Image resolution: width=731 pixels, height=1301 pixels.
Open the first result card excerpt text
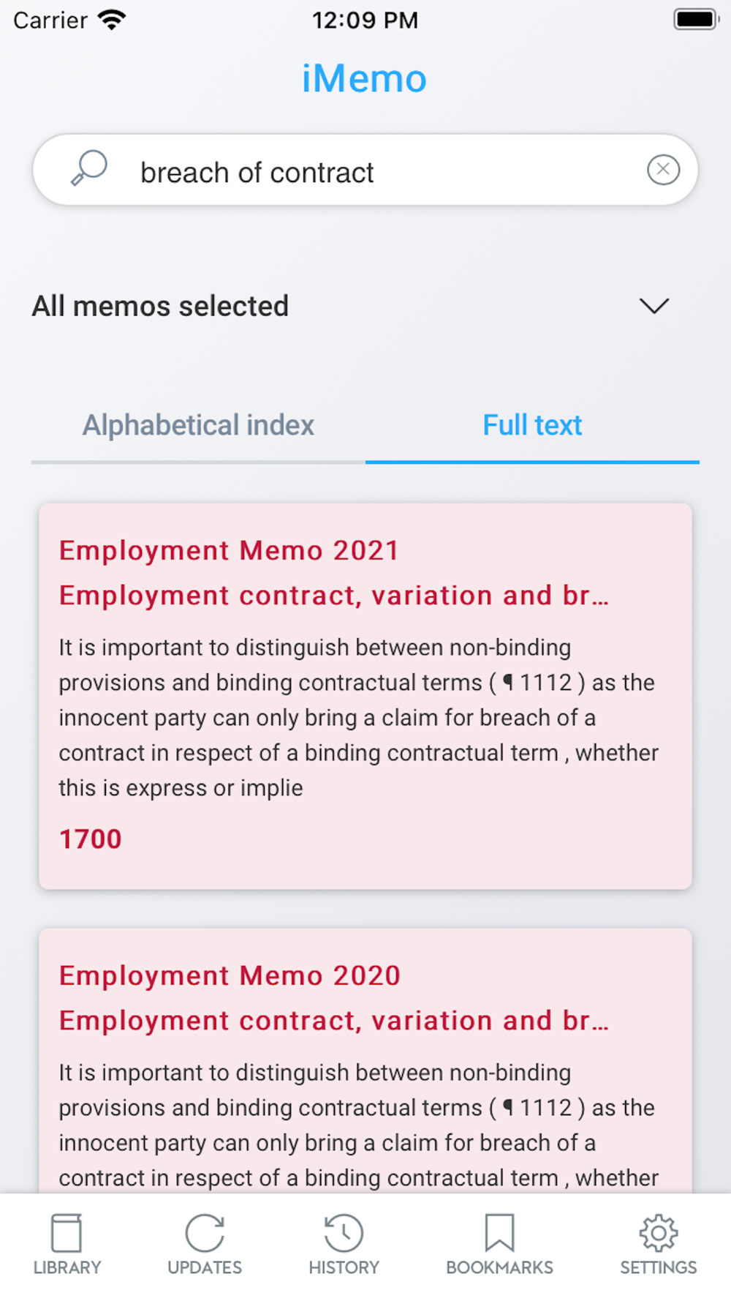click(358, 718)
